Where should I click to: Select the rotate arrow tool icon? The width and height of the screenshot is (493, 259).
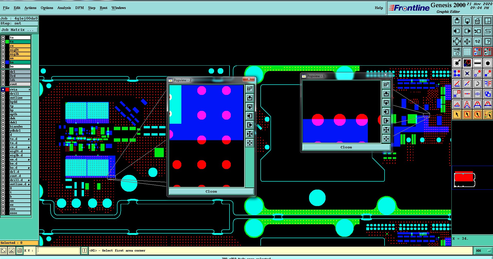click(x=478, y=84)
